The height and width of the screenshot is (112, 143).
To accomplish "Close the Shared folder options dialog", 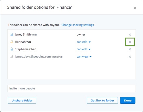I will [x=135, y=8].
